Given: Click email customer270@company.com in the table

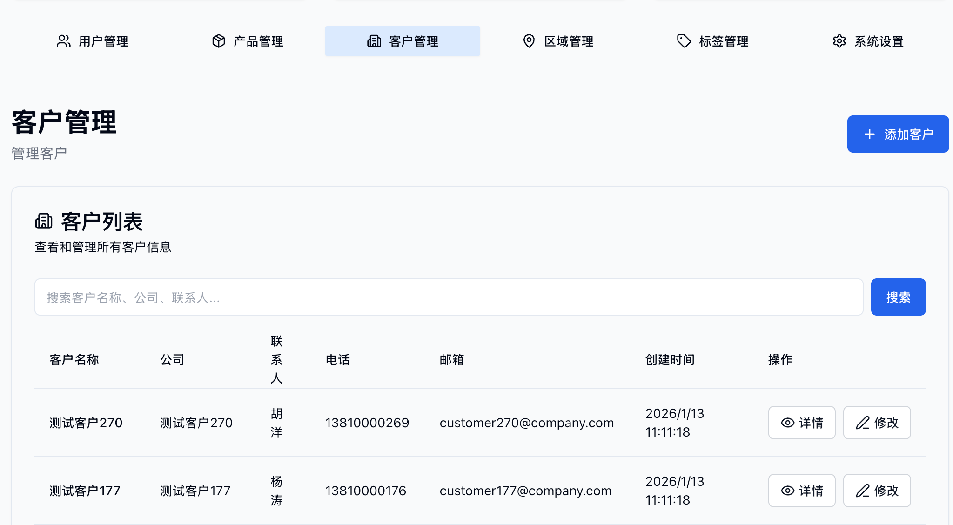Looking at the screenshot, I should pos(526,423).
